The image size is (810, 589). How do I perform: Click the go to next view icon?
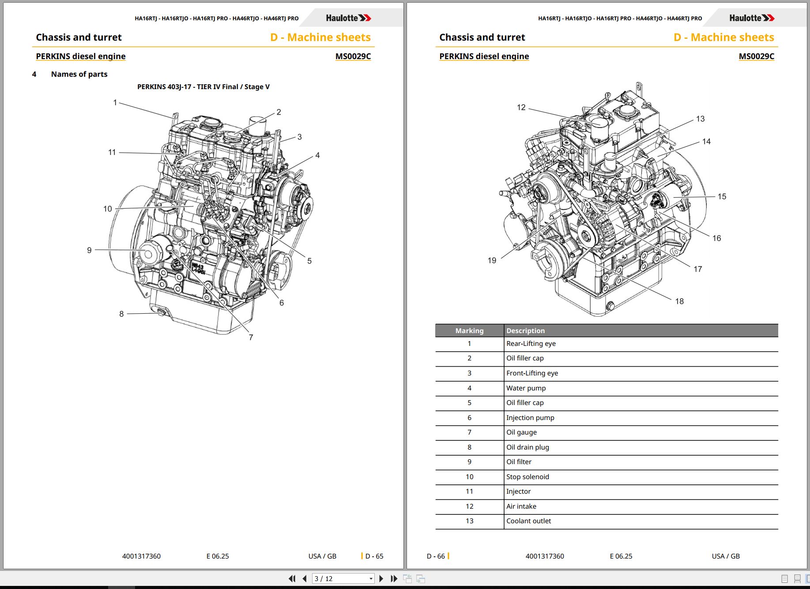click(x=421, y=578)
